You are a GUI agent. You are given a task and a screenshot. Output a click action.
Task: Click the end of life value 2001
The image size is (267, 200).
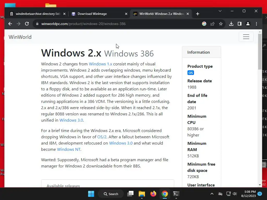(x=192, y=108)
